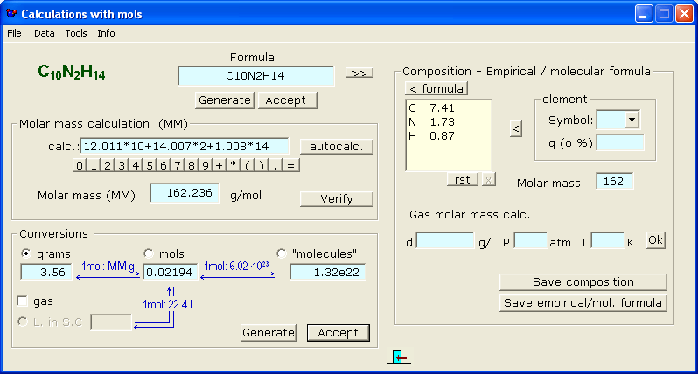Click the g (o %) input field

tap(620, 142)
